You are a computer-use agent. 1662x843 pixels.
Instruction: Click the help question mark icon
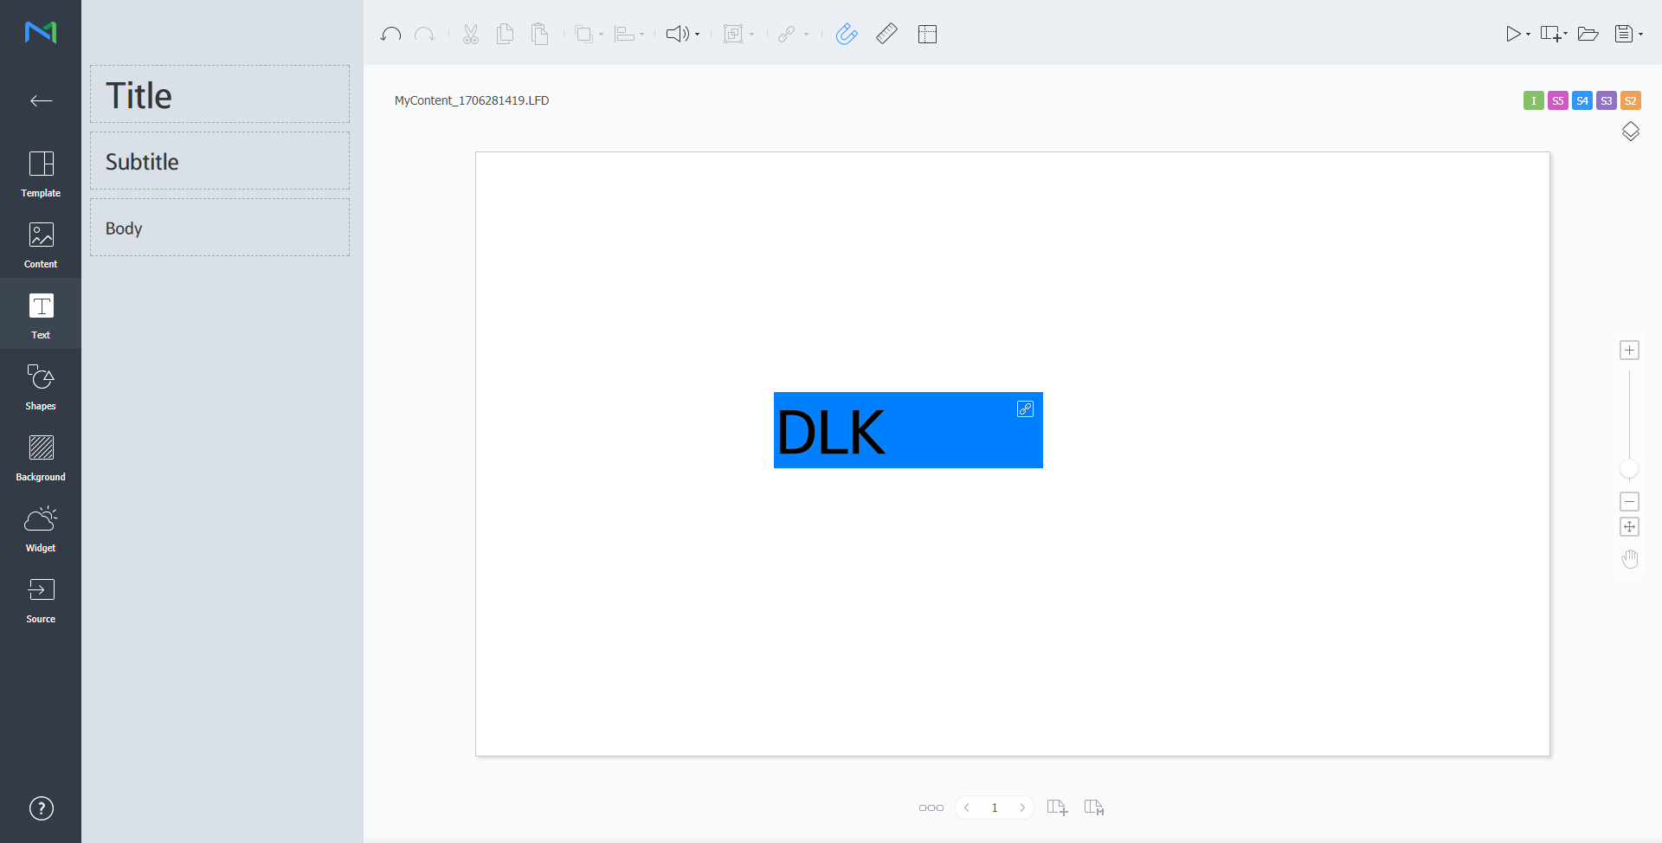tap(42, 808)
